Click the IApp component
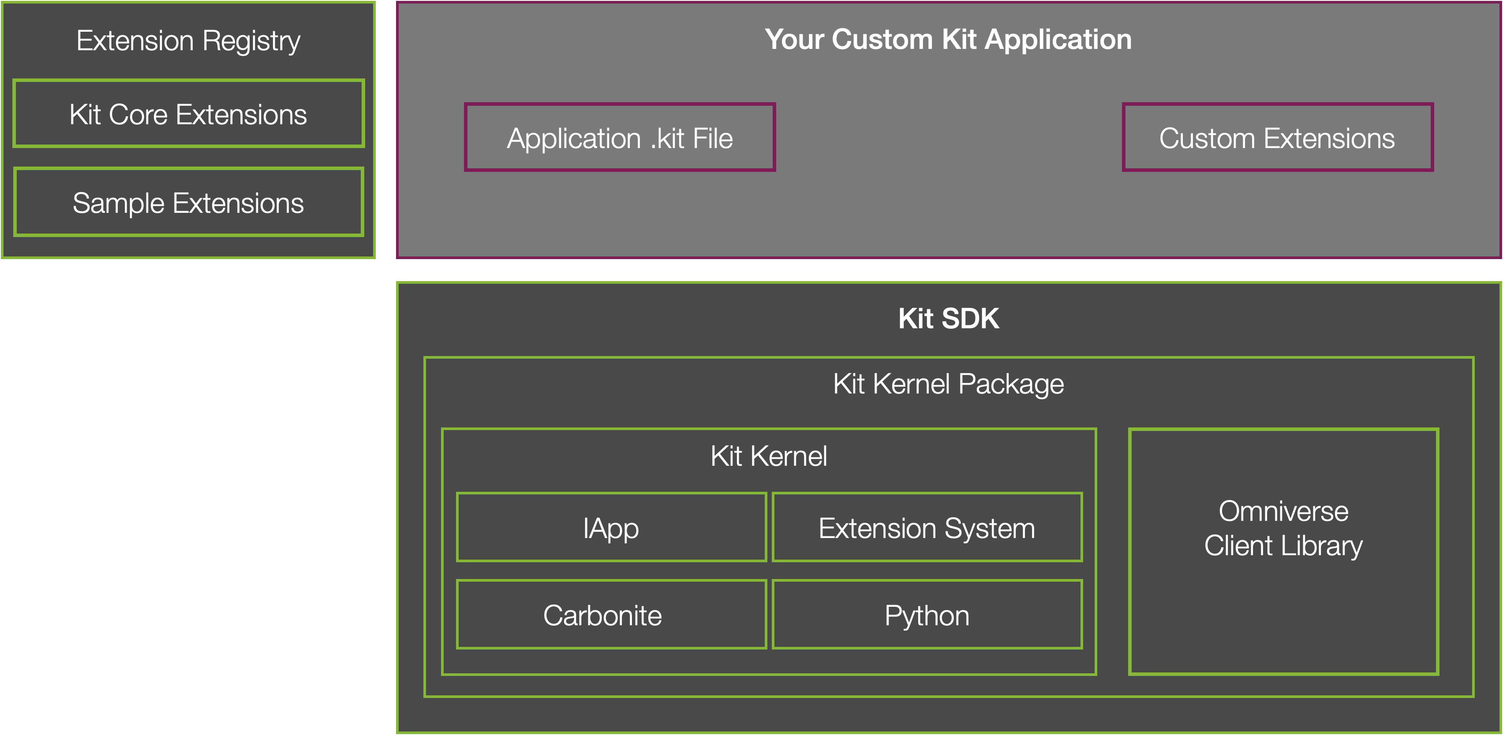 [611, 528]
